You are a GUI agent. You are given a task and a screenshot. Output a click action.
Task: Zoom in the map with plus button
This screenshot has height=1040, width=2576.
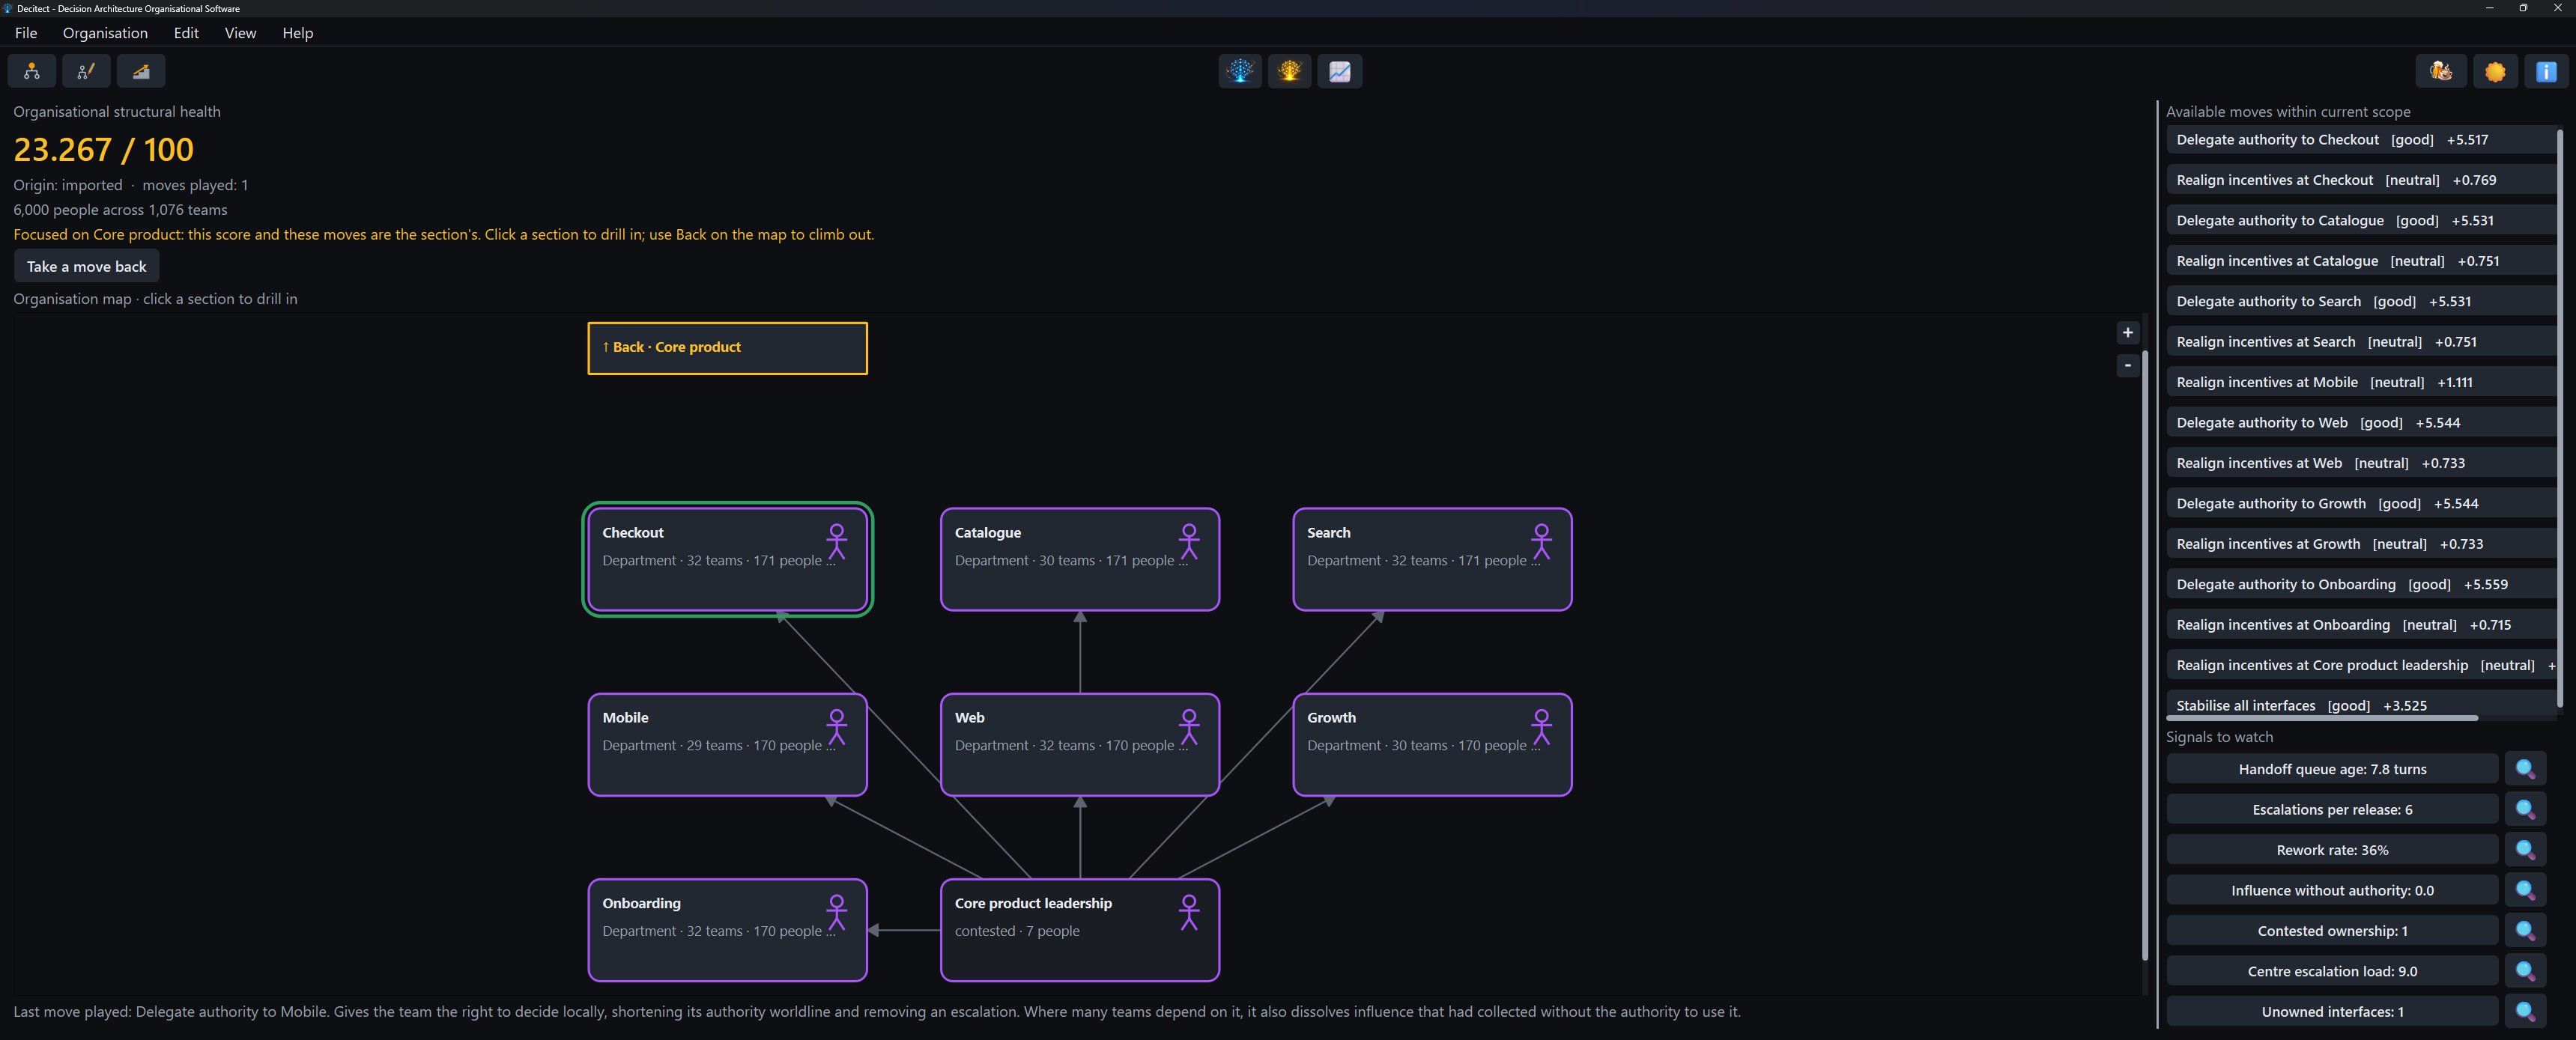(2127, 333)
